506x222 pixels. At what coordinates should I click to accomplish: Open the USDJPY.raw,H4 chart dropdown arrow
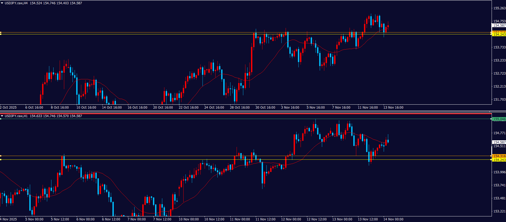(2, 3)
